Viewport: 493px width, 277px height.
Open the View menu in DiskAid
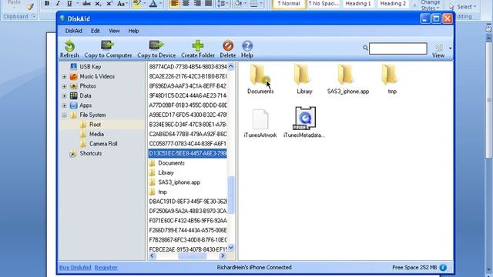[114, 31]
